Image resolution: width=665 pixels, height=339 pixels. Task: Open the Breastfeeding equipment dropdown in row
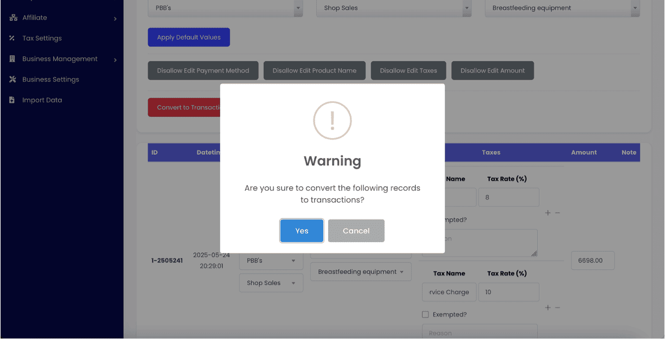pos(360,272)
